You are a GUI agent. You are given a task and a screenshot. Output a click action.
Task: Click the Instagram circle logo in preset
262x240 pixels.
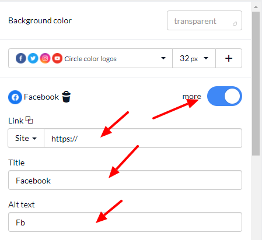click(45, 58)
